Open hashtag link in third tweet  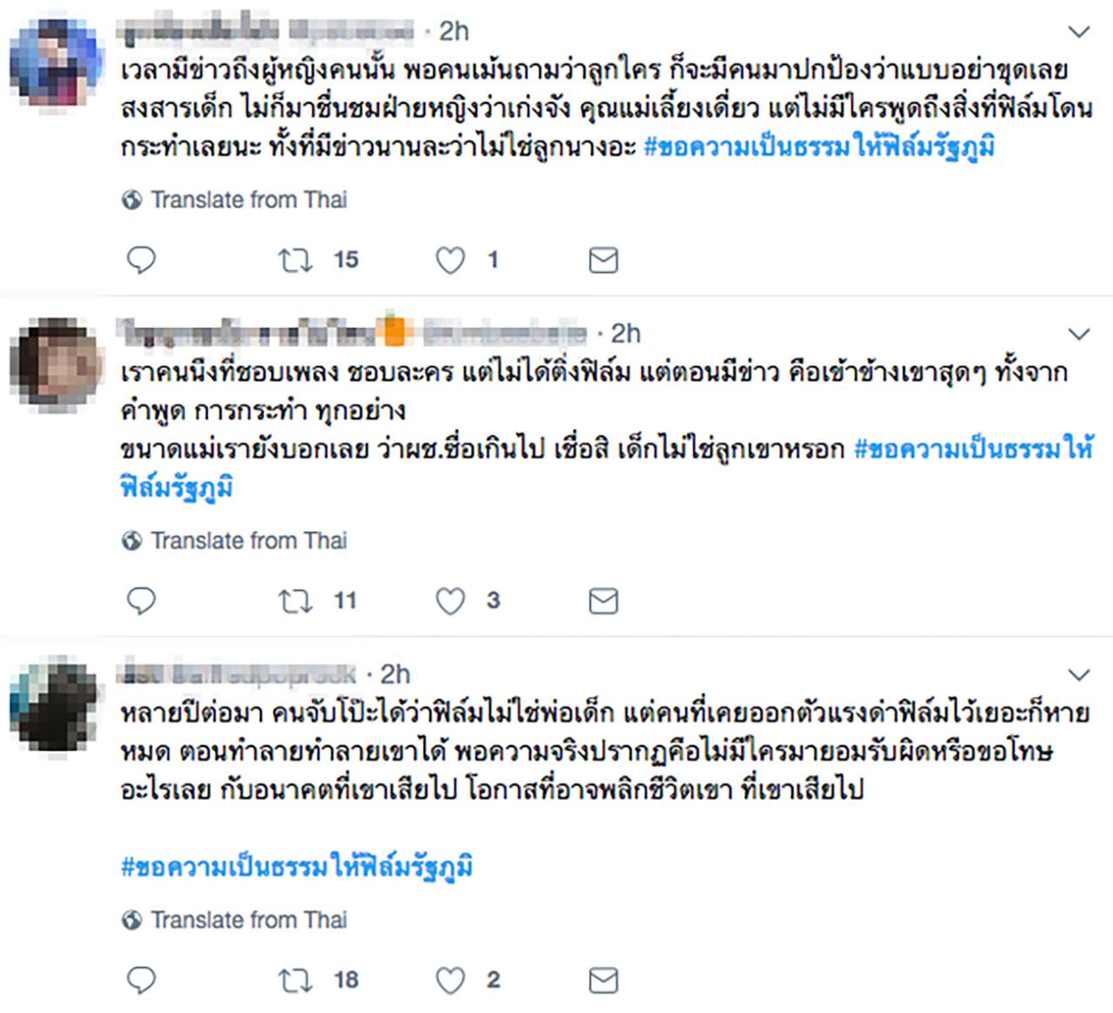tap(297, 867)
